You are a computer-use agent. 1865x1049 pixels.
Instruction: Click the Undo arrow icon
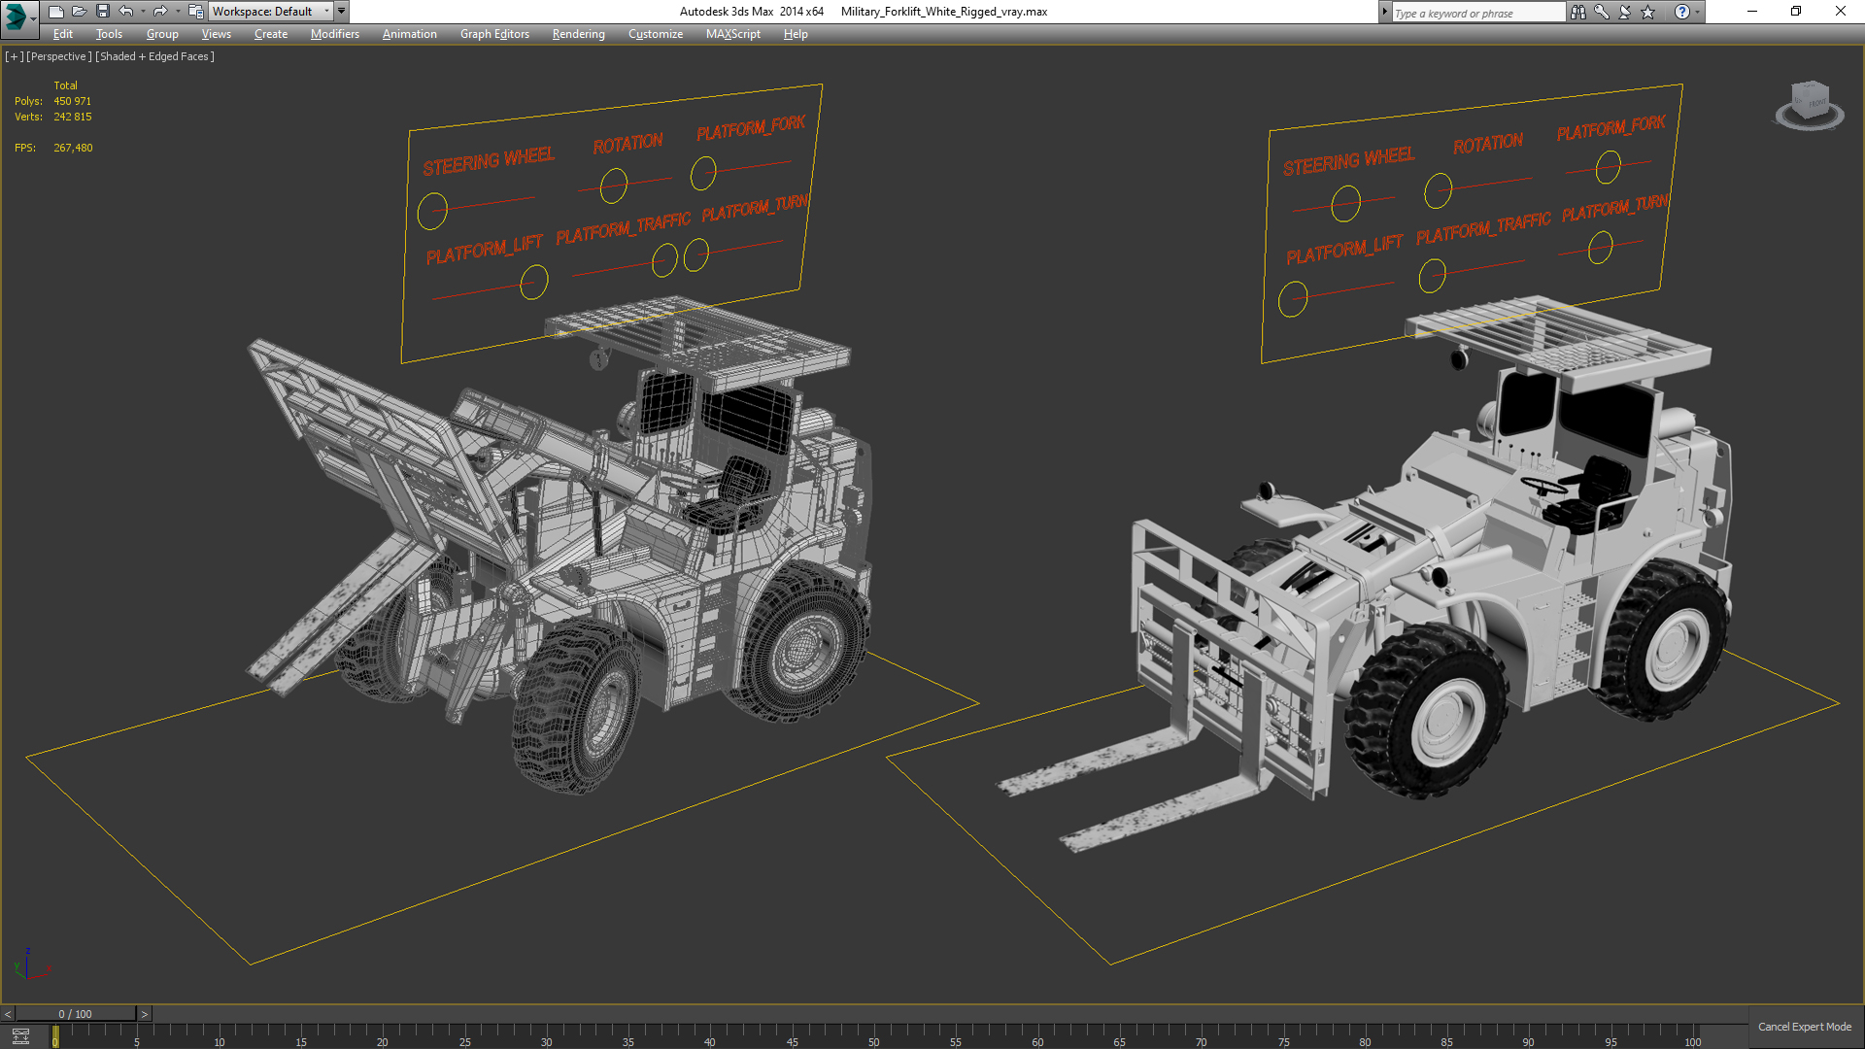[126, 12]
